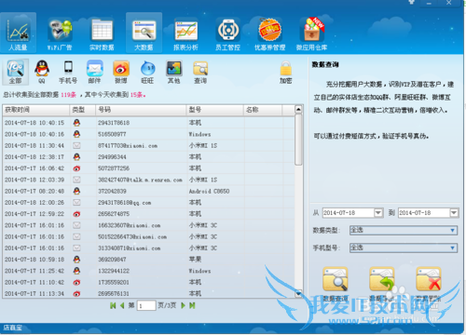Select row with Android C8650 model
This screenshot has width=466, height=335.
tap(148, 191)
